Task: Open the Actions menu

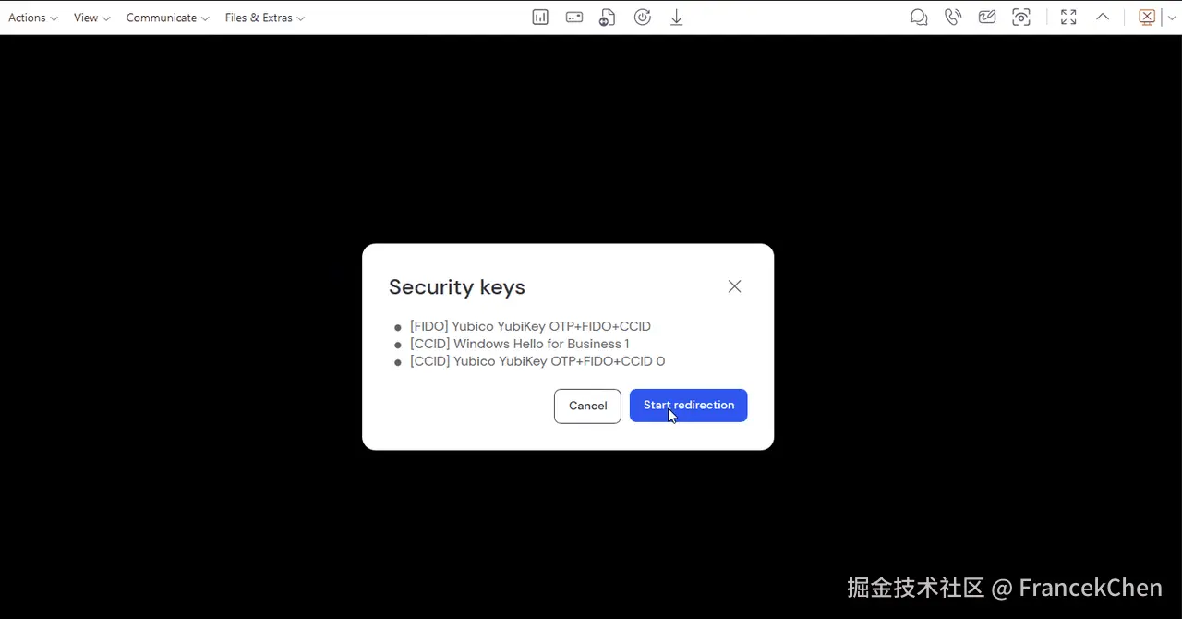Action: (x=33, y=18)
